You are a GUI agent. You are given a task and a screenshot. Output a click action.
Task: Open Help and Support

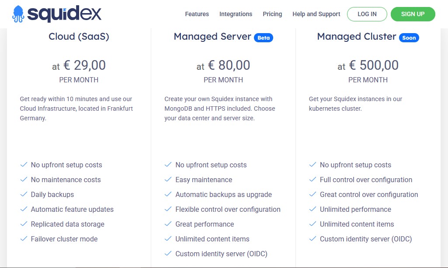tap(316, 14)
